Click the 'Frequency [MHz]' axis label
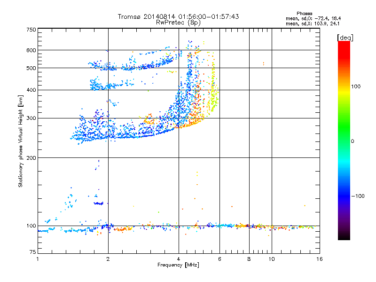The height and width of the screenshot is (282, 376). tap(178, 265)
